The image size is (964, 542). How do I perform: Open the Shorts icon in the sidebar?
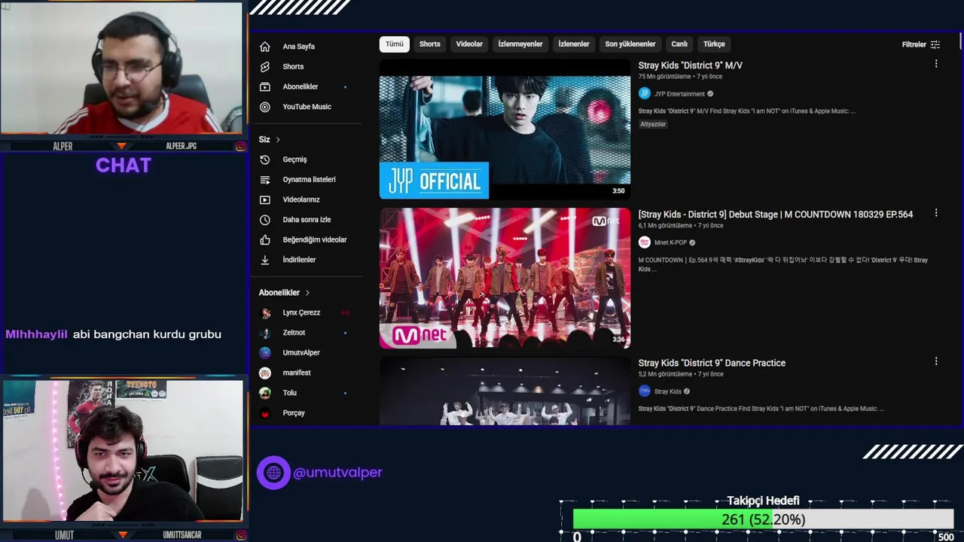(x=265, y=67)
